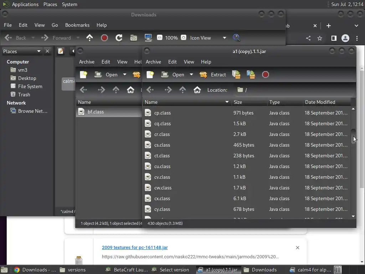
Task: Sort by the Date Modified column header
Action: tap(327, 102)
